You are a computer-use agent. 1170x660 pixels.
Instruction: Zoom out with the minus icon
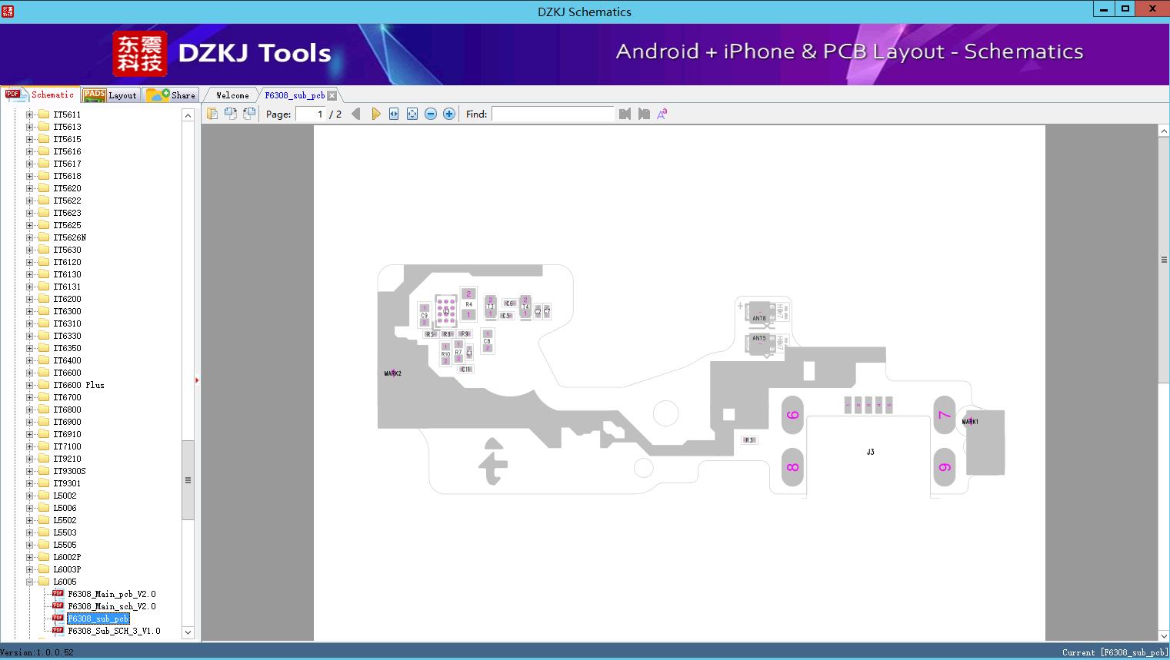(x=431, y=114)
